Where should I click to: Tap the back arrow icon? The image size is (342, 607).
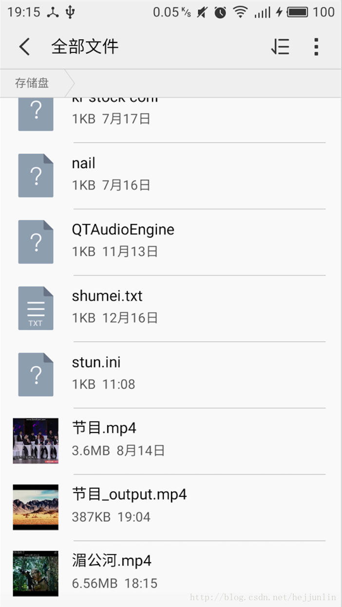point(24,47)
